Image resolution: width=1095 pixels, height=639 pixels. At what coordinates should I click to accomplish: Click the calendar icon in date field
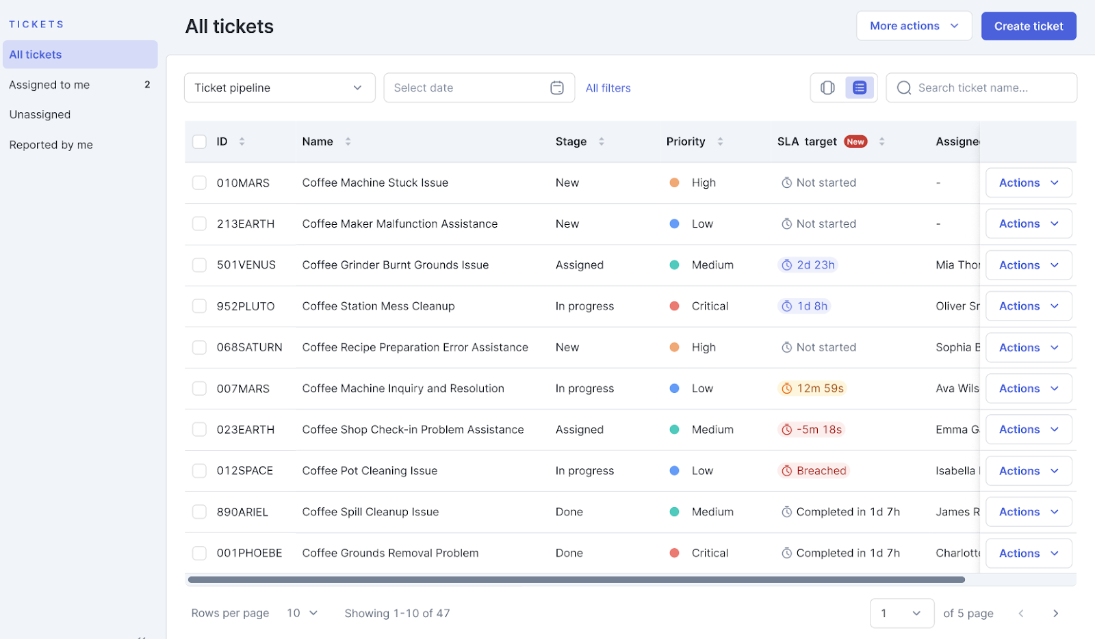click(x=557, y=88)
